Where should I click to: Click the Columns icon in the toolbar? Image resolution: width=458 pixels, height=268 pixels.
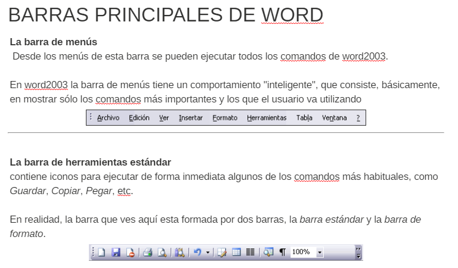point(250,253)
